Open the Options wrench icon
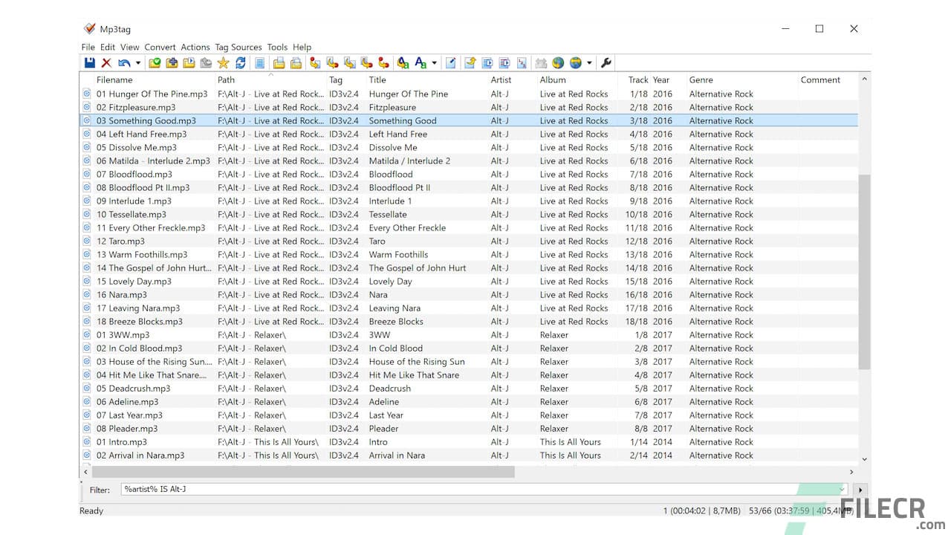Viewport: 951px width, 535px height. tap(607, 63)
